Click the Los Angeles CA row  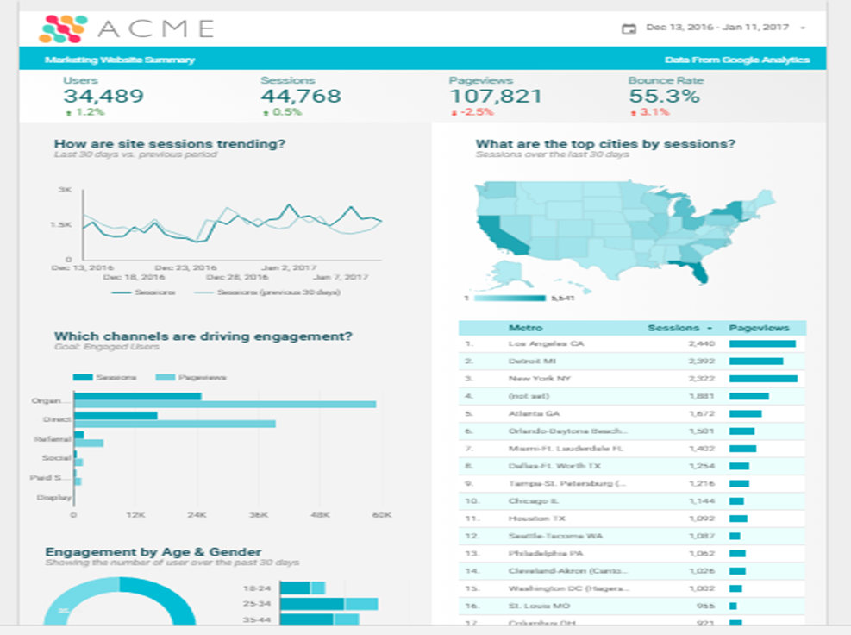coord(632,344)
